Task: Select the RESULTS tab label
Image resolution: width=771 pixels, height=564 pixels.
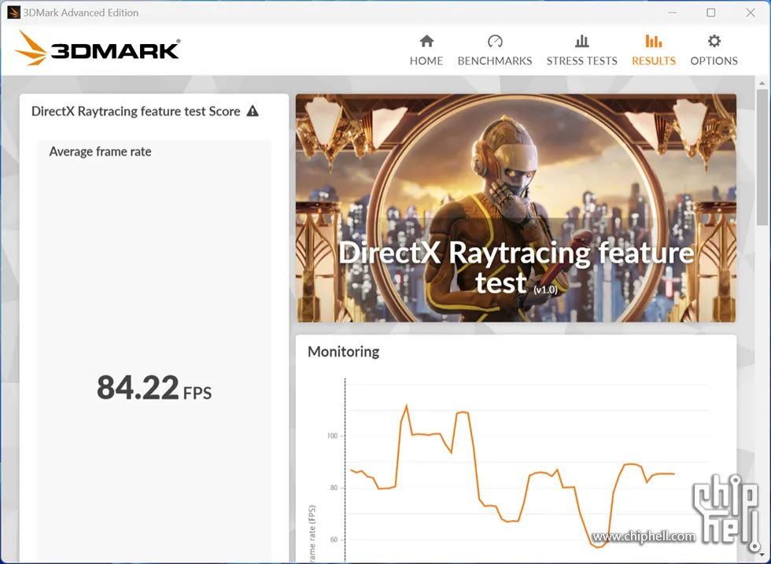Action: [654, 61]
